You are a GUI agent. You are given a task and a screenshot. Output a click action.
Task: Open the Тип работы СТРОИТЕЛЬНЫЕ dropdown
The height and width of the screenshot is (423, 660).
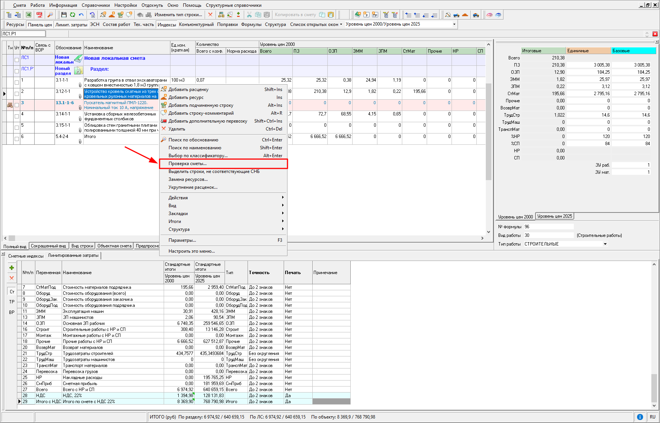605,244
